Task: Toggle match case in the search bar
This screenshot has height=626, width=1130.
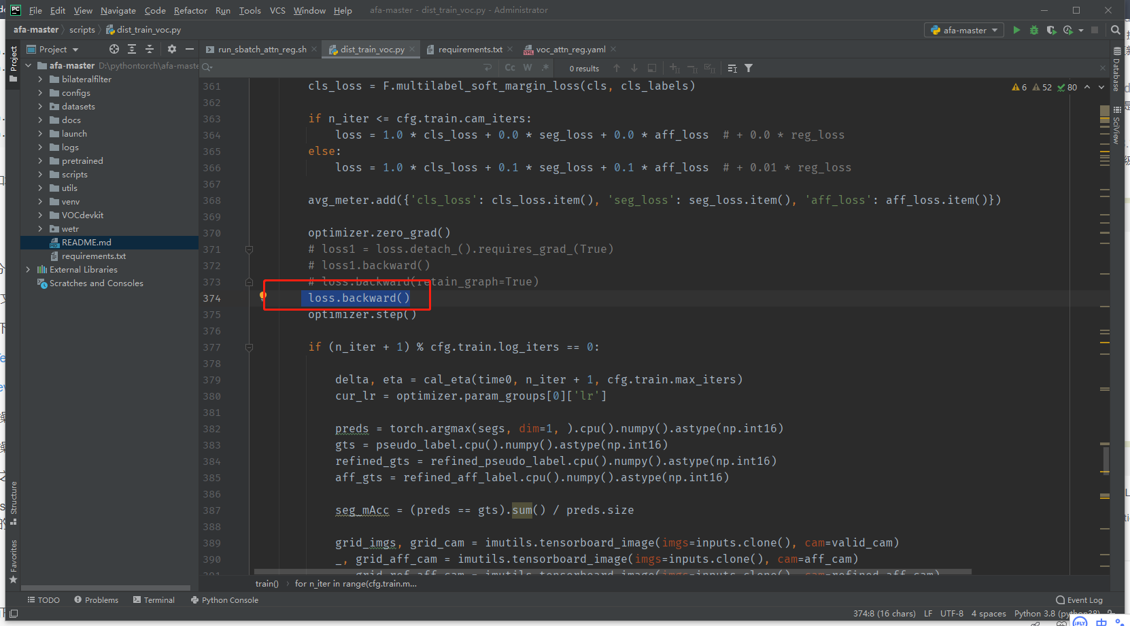Action: (x=509, y=67)
